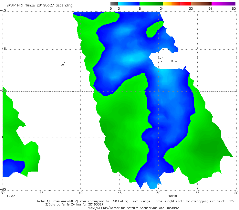Pick the cyan-to-blue segment of the color bar
239x210 pixels.
(129, 4)
